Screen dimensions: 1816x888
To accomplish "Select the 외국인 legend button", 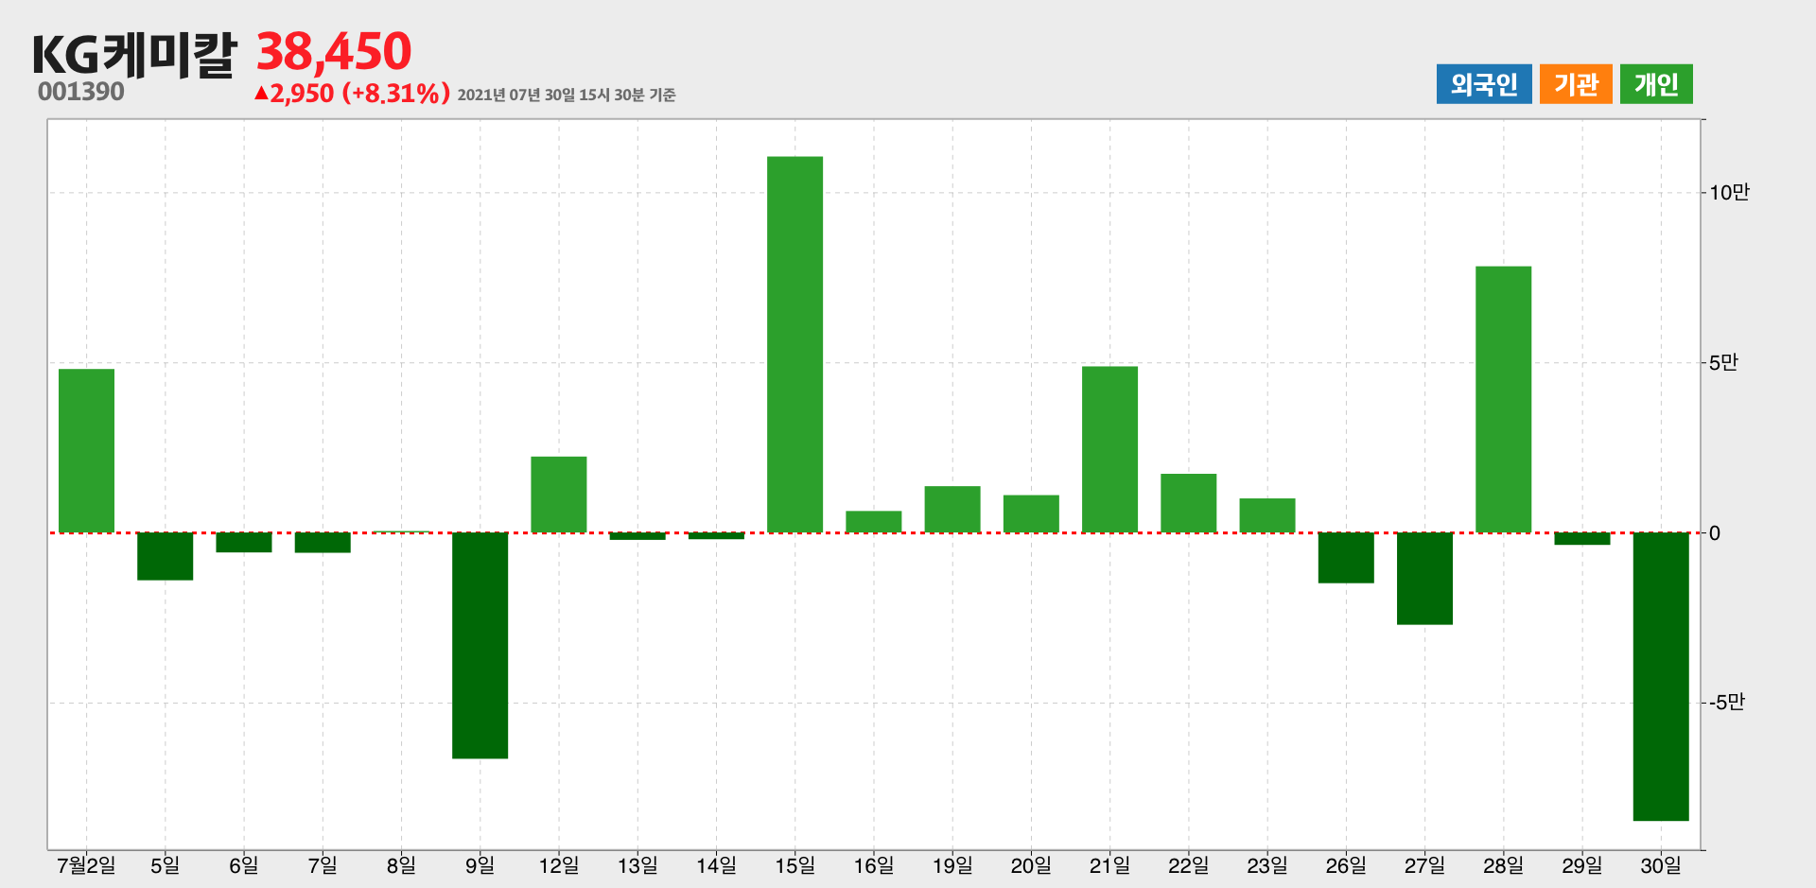I will pos(1484,84).
